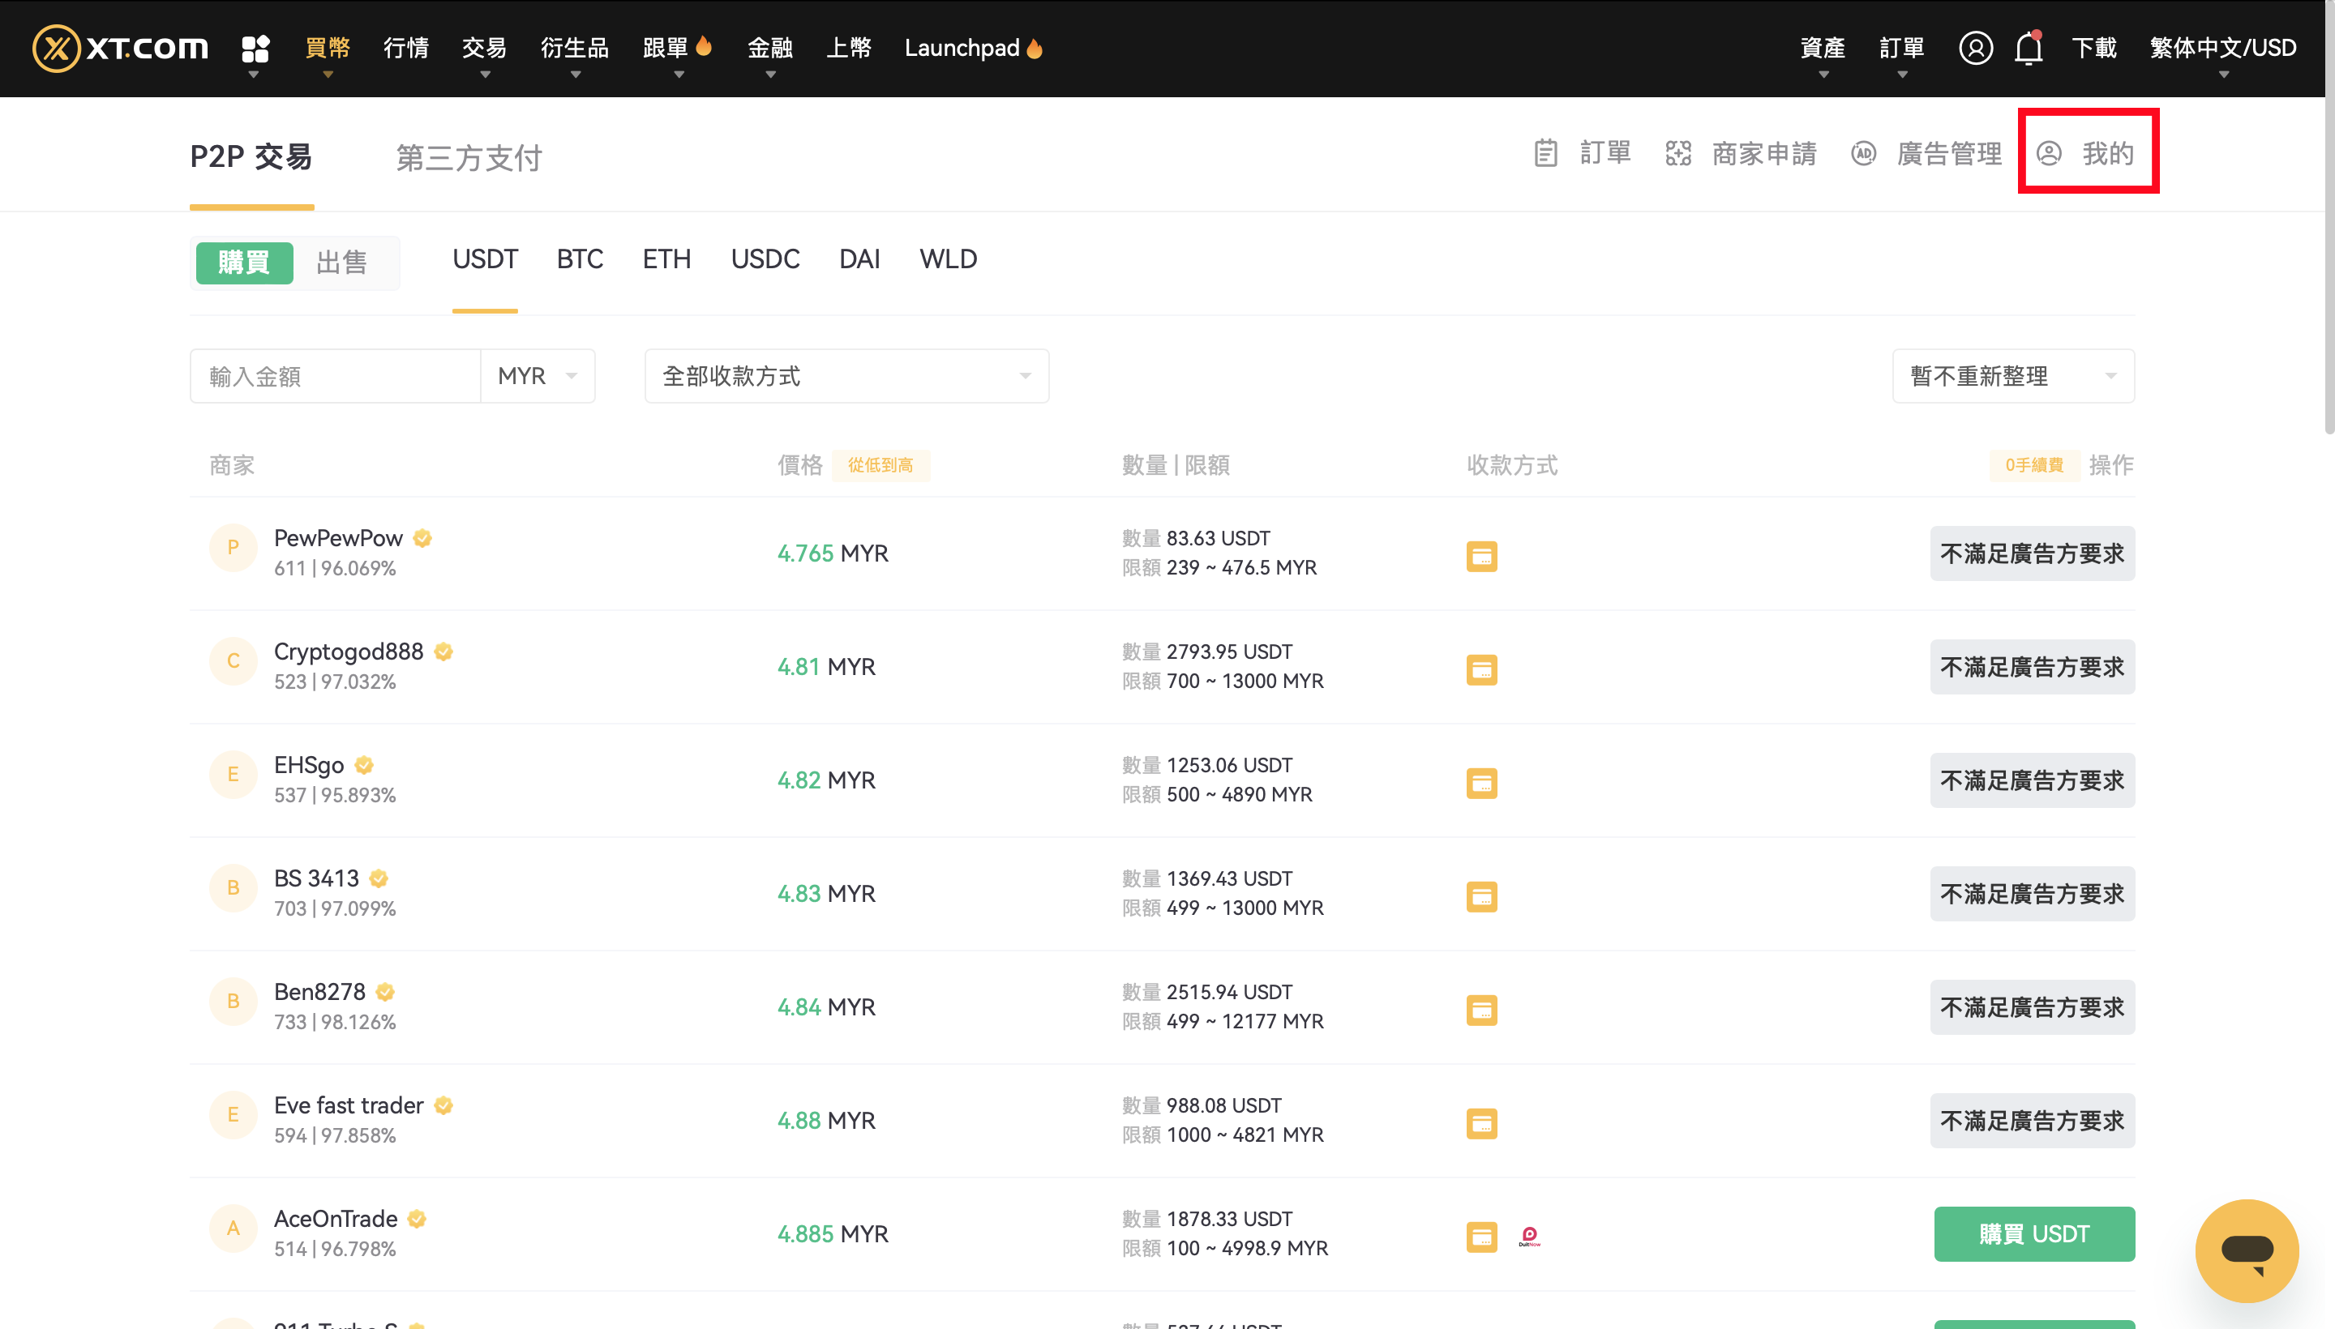Click Ben8278 bank card payment icon
The image size is (2335, 1329).
[x=1481, y=1010]
